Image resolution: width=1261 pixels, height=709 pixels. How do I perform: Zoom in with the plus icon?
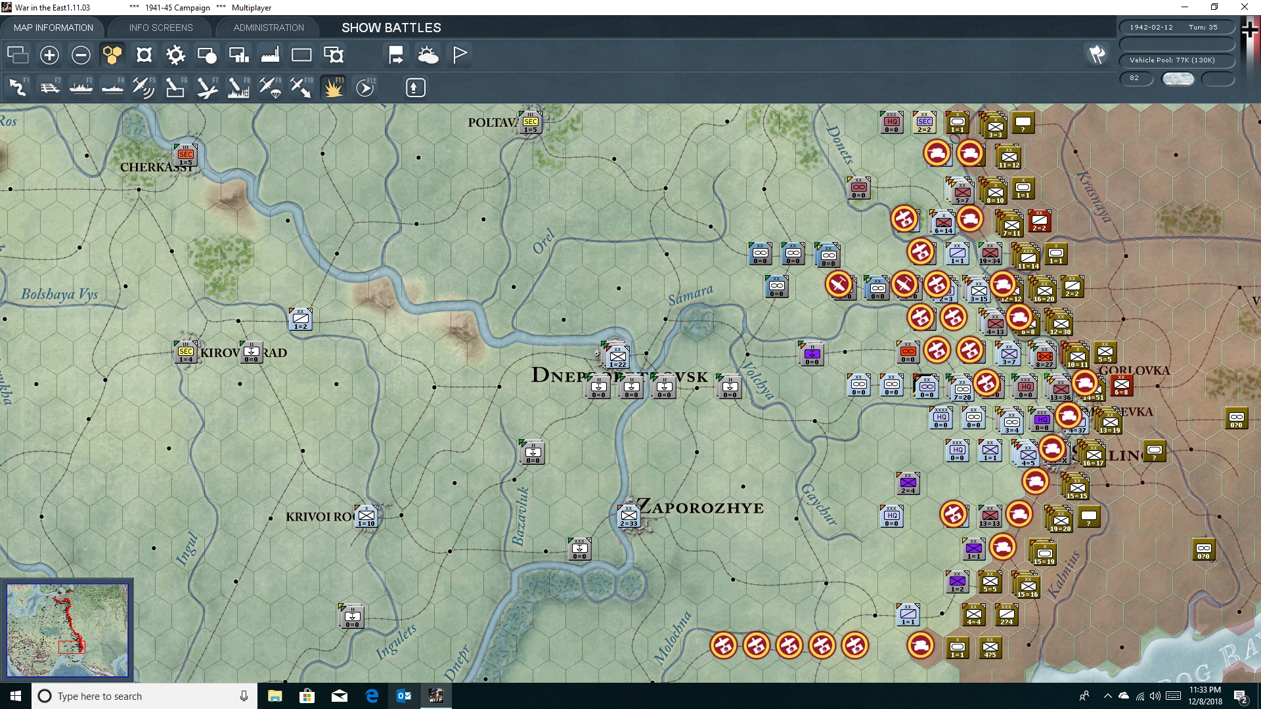[49, 55]
